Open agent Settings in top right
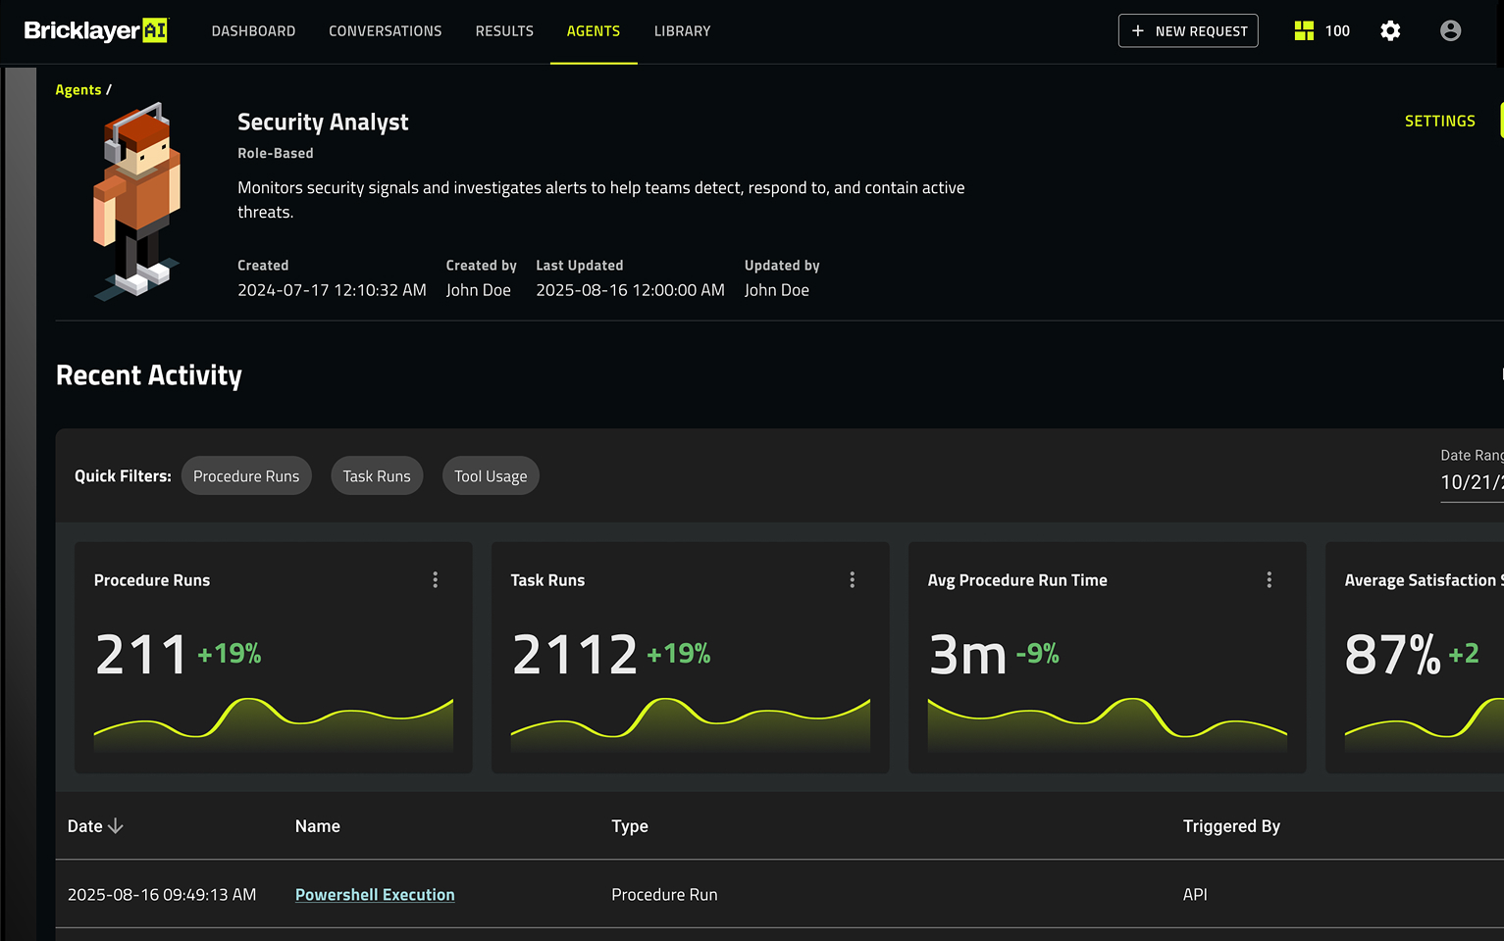1504x941 pixels. (1439, 122)
